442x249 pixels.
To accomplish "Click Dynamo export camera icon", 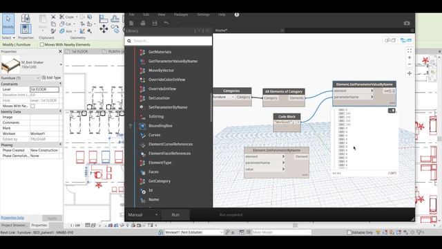I will point(407,23).
